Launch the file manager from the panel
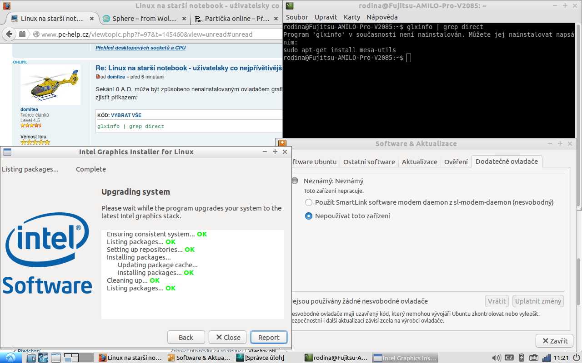The height and width of the screenshot is (363, 582). click(31, 358)
